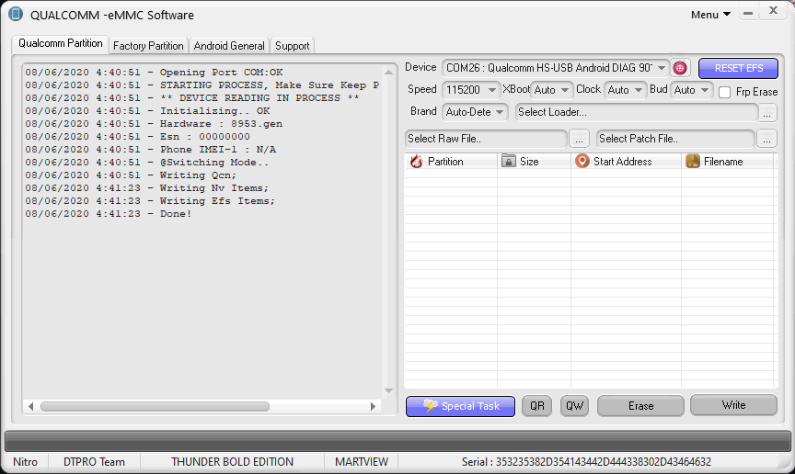Click the log scroll down arrow

pyautogui.click(x=389, y=390)
